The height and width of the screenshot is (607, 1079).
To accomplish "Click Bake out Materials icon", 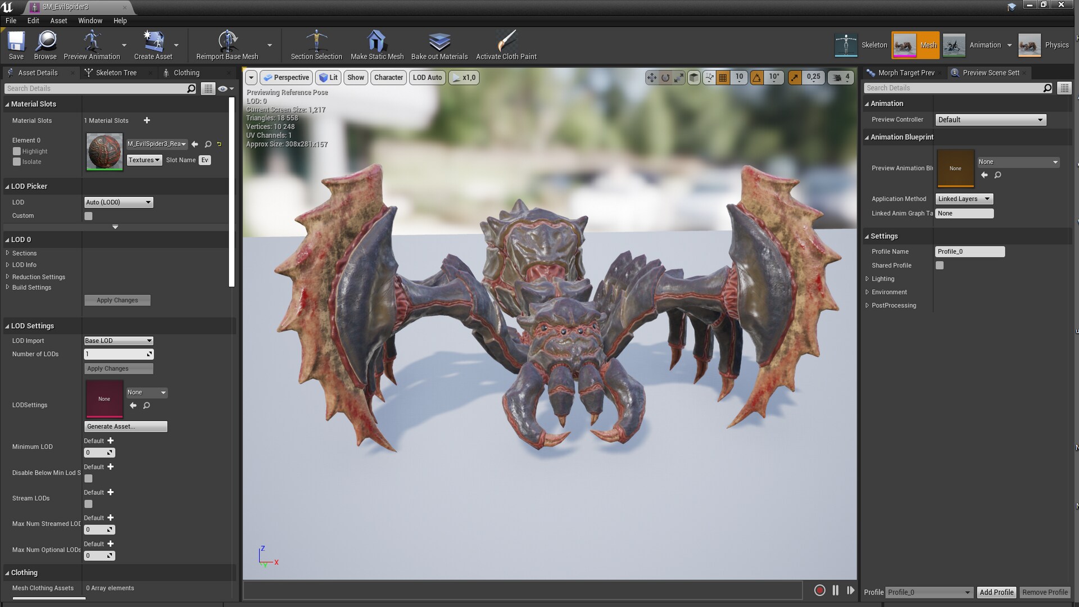I will pos(439,42).
